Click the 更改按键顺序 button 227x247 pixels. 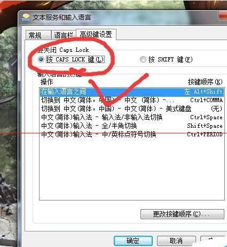pos(182,214)
